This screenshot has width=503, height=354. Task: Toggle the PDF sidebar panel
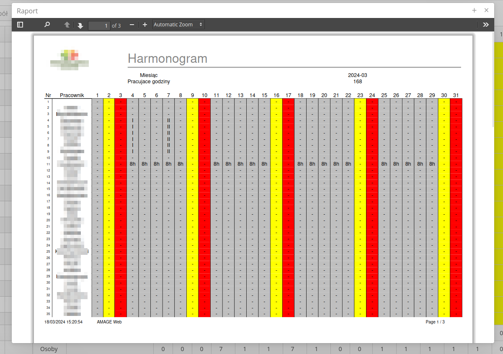[x=20, y=25]
